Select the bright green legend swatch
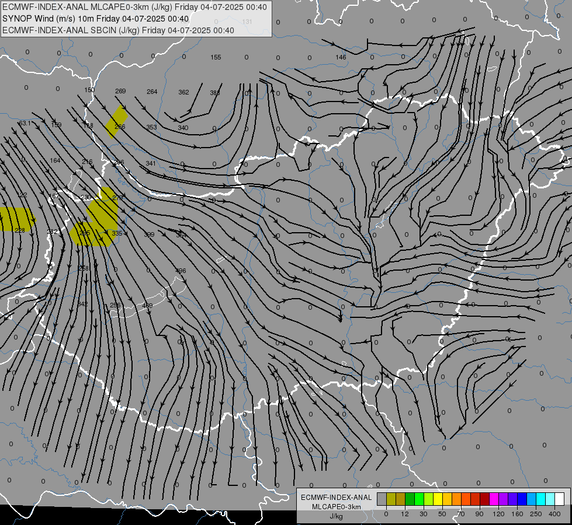The image size is (572, 525). coord(419,499)
